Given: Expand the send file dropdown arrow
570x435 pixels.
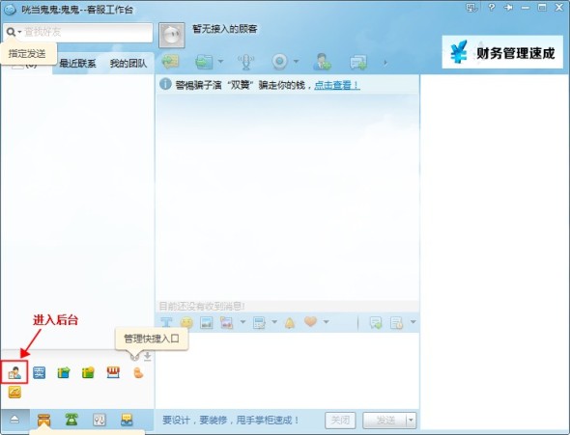Looking at the screenshot, I should coord(220,62).
